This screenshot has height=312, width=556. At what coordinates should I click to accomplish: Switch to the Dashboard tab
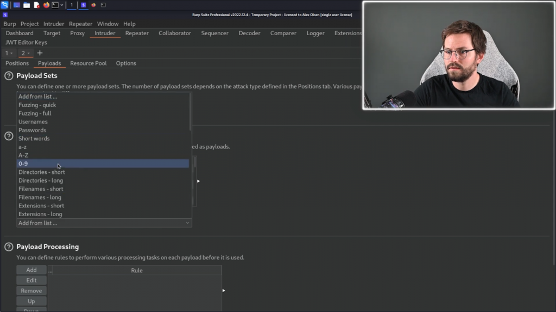click(20, 33)
